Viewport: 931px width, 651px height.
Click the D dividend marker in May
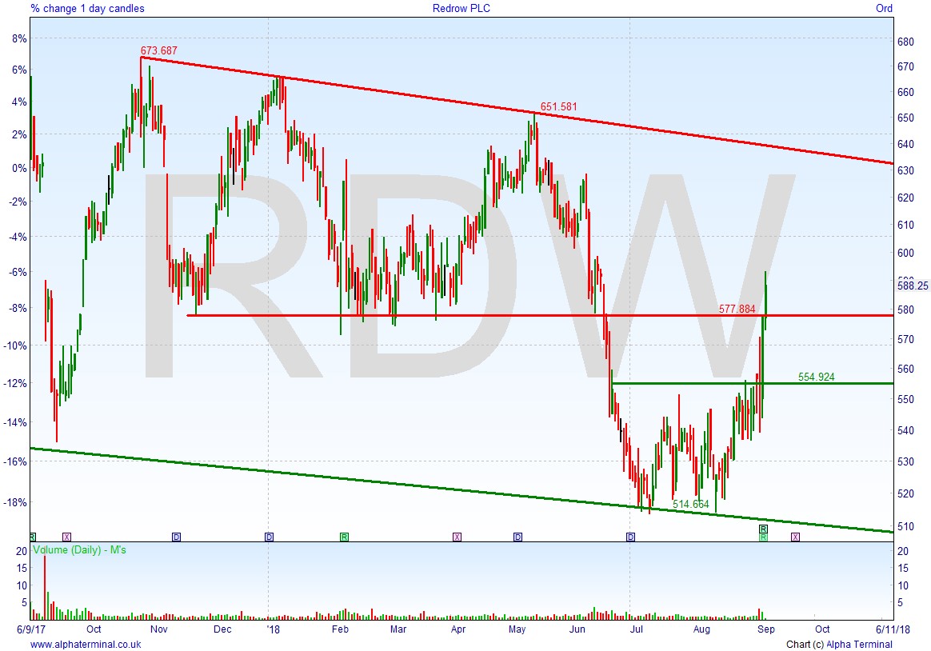point(517,537)
